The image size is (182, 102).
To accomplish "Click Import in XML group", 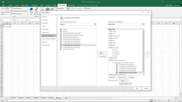I will tap(87, 8).
